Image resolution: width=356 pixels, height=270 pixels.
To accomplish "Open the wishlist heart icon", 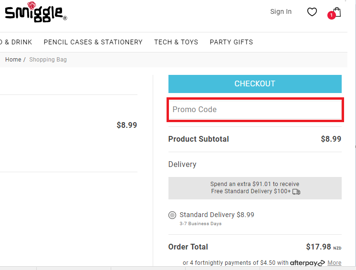I will click(x=312, y=12).
